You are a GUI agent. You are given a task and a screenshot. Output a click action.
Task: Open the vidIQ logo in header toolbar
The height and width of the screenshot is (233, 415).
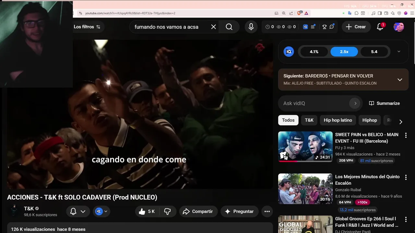tap(305, 27)
